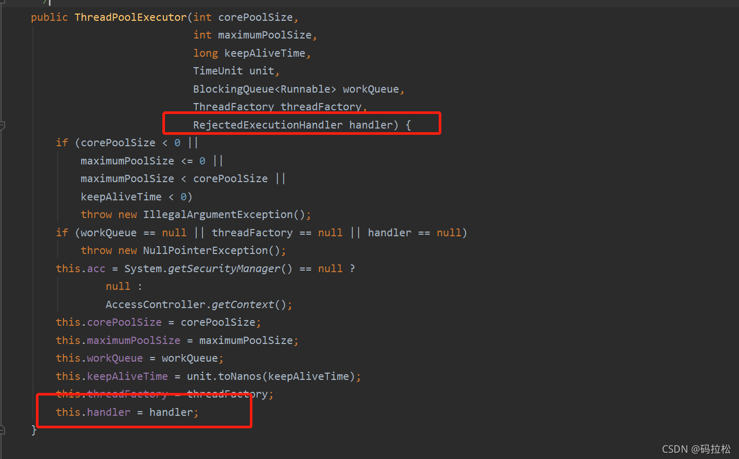
Task: Click 'keepAliveTime' field in this.keepAliveTime assignment
Action: click(128, 376)
